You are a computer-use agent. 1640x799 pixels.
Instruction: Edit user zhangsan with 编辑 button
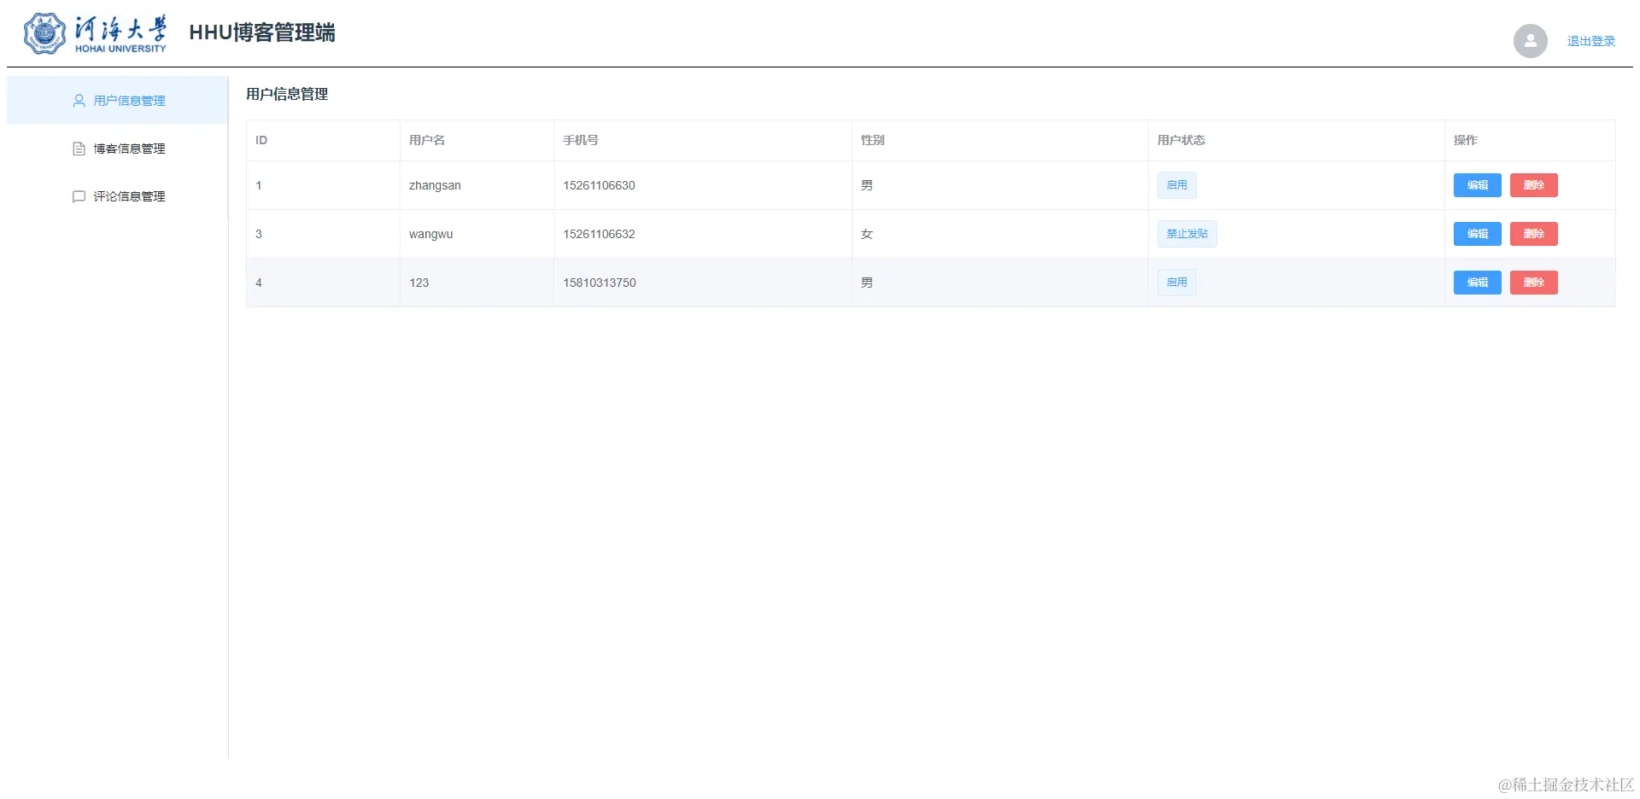[x=1477, y=185]
